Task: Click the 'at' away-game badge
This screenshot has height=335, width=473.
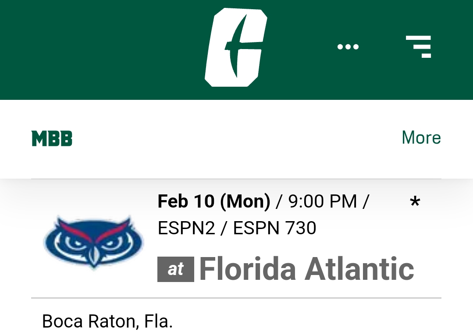Action: (175, 269)
